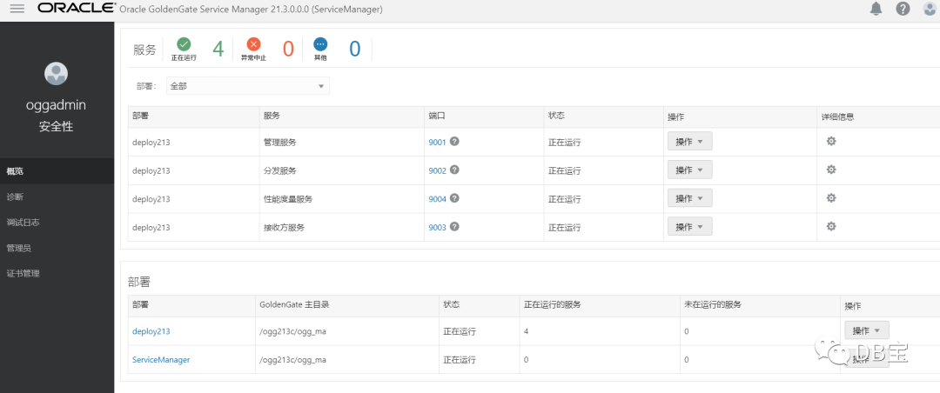Open details gear for 接收方服务 row

point(831,226)
